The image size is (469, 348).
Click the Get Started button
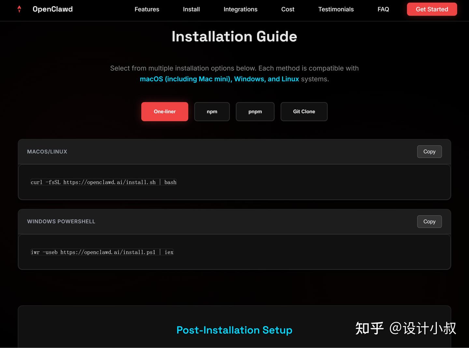(x=432, y=9)
